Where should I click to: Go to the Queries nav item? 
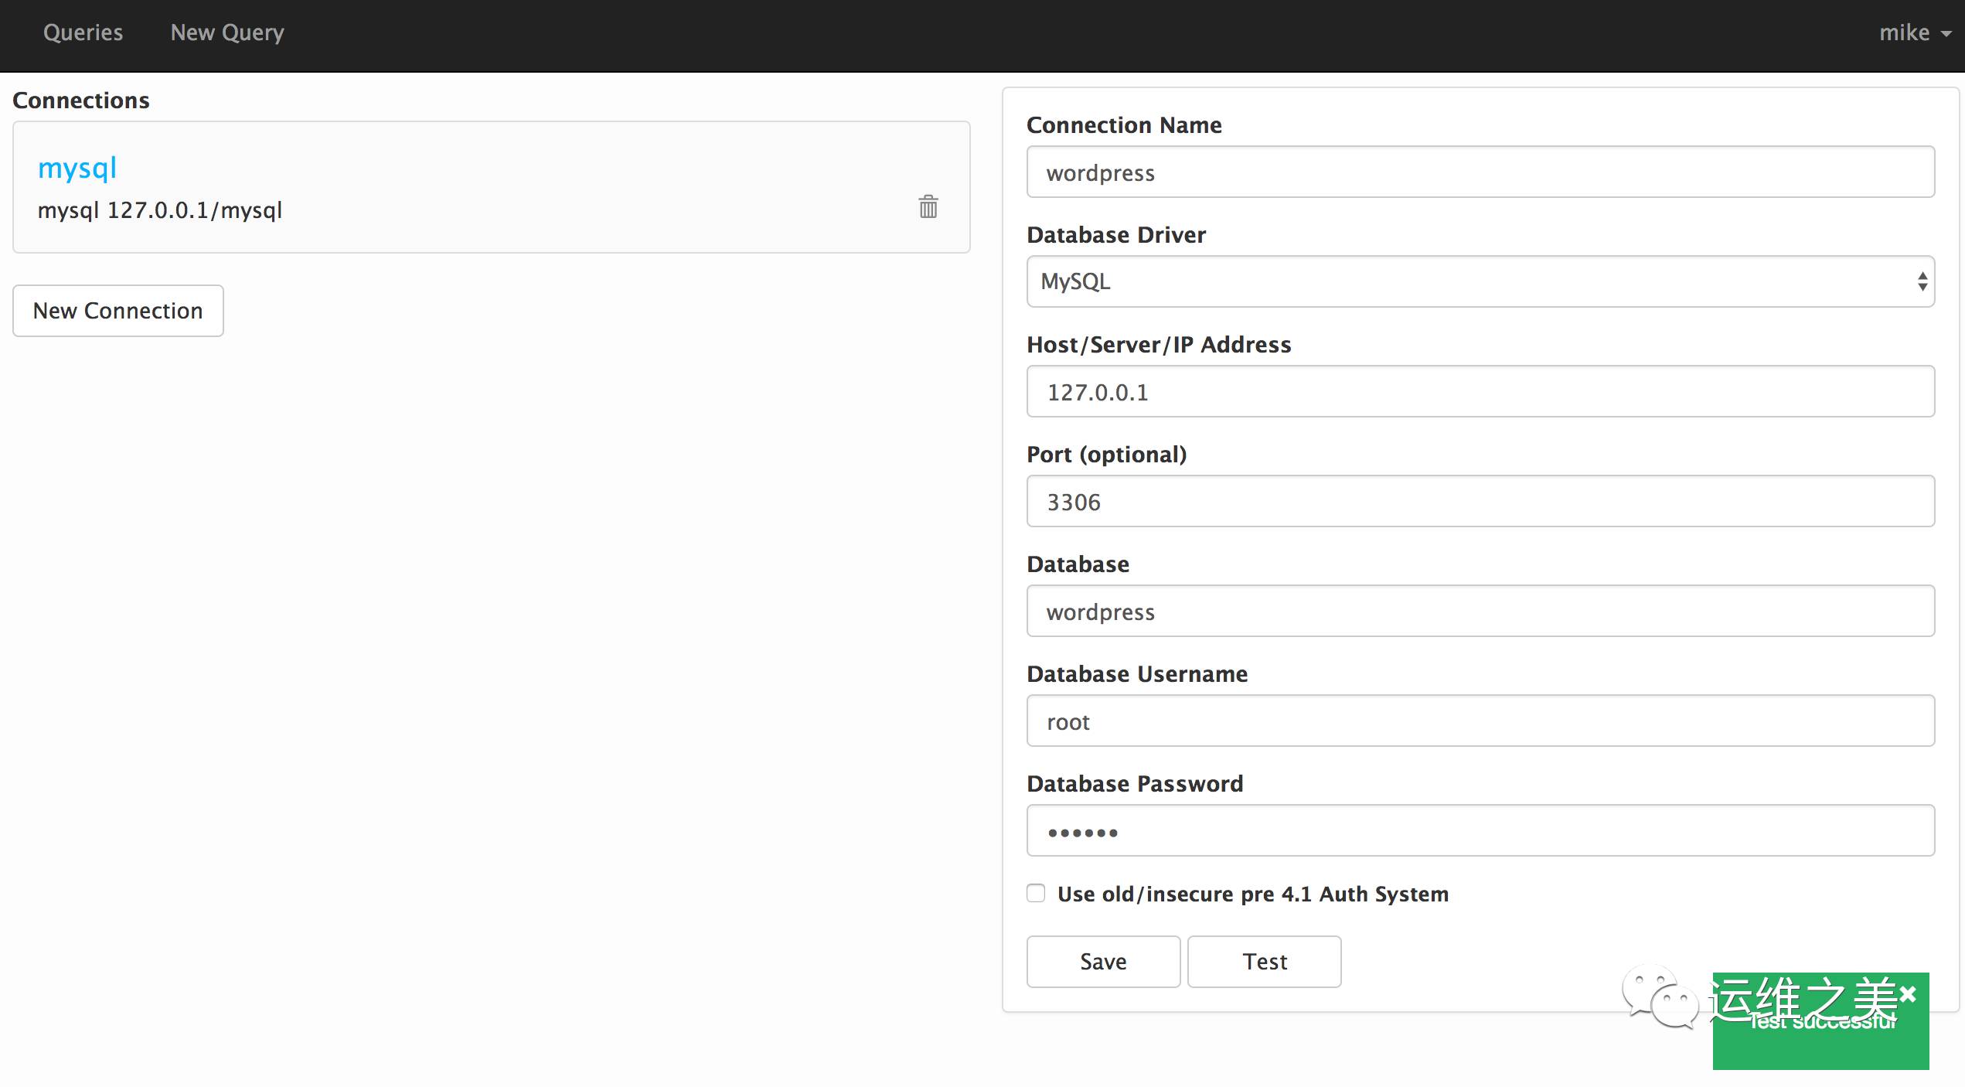coord(83,32)
